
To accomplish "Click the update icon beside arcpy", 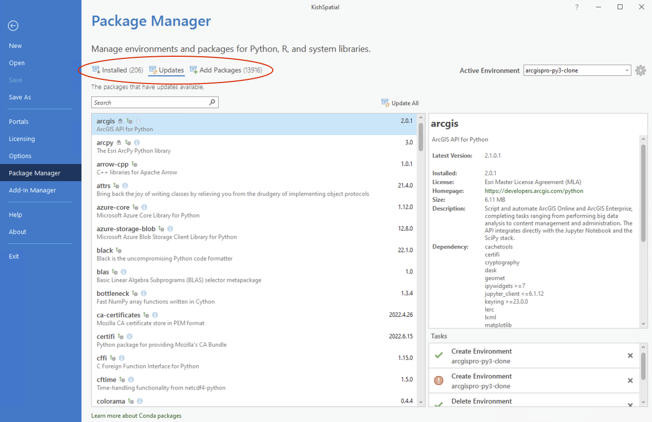I will coord(127,143).
